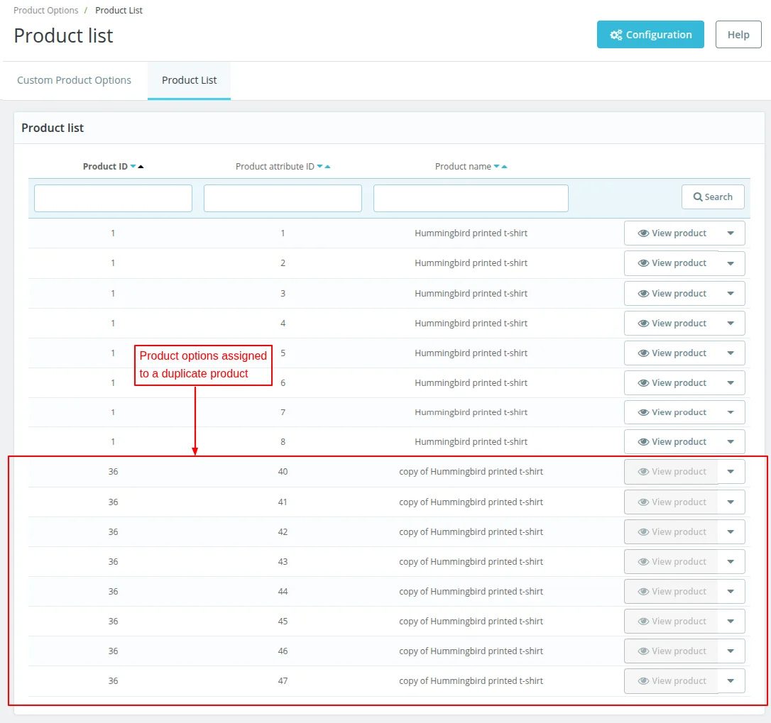
Task: View product for attribute ID 8
Action: 671,442
